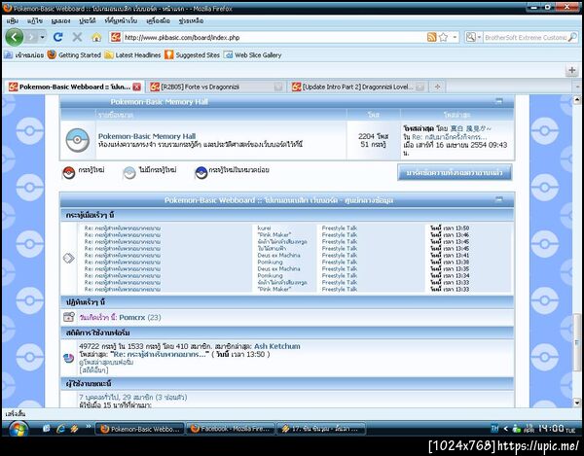Image resolution: width=584 pixels, height=456 pixels.
Task: Open the back/forward history dropdown arrow
Action: 42,37
